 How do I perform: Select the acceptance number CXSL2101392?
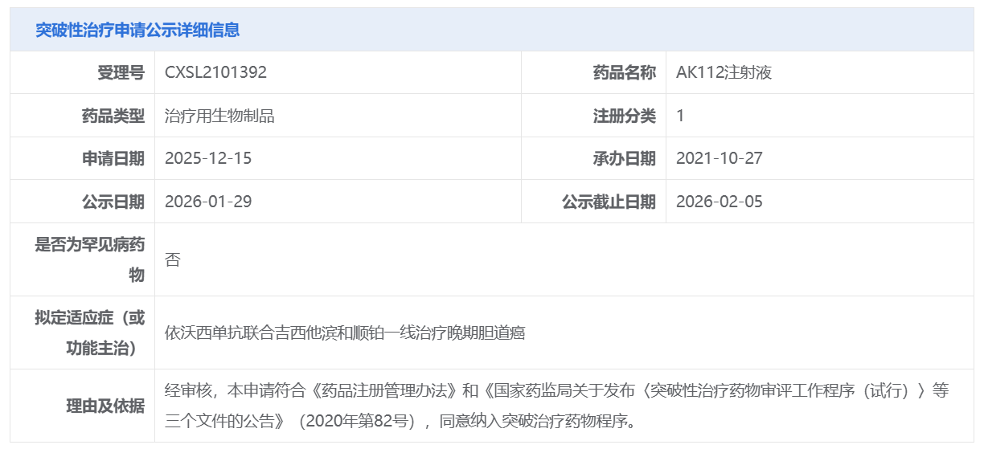point(215,73)
